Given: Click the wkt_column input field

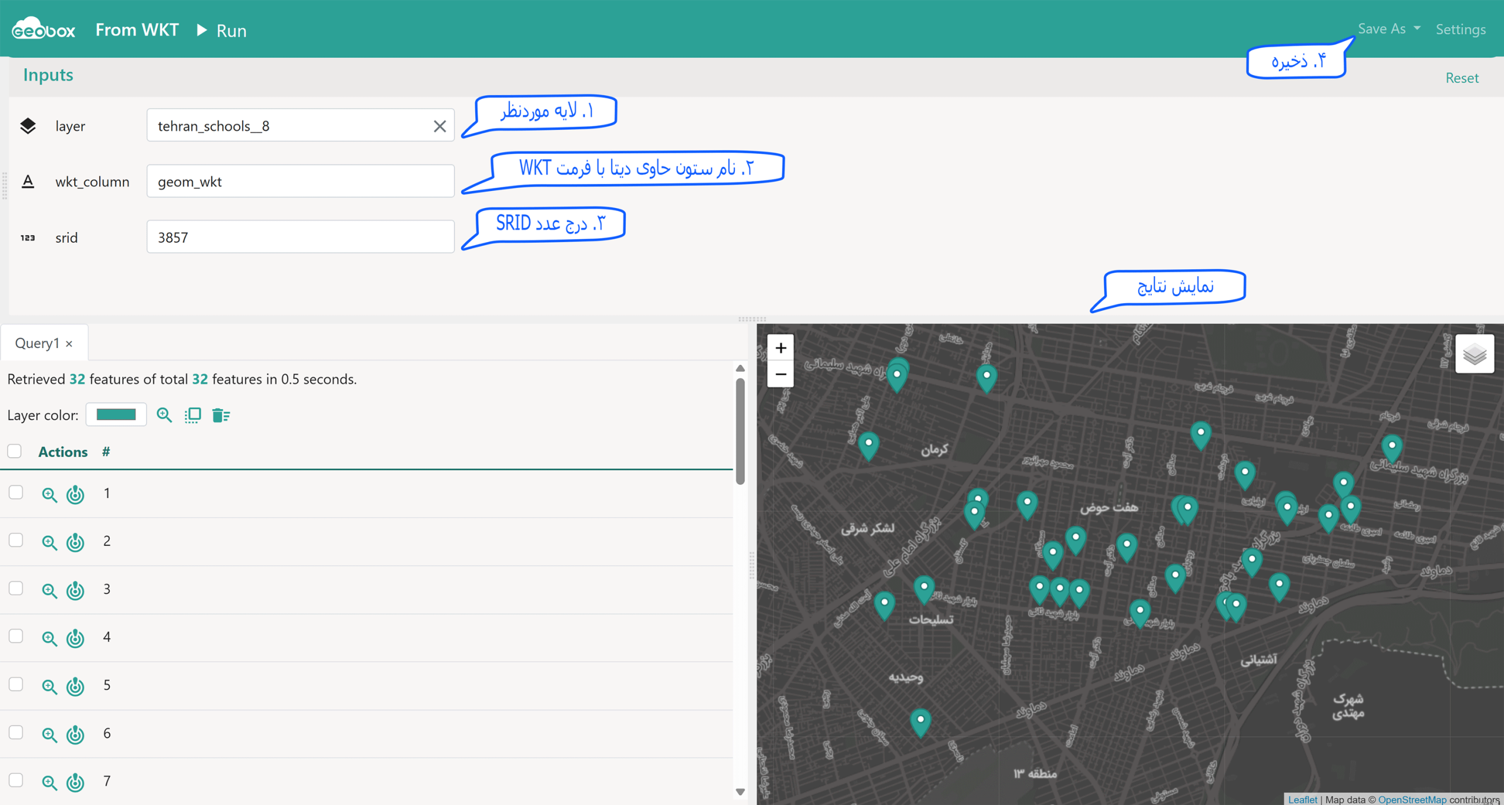Looking at the screenshot, I should tap(300, 181).
